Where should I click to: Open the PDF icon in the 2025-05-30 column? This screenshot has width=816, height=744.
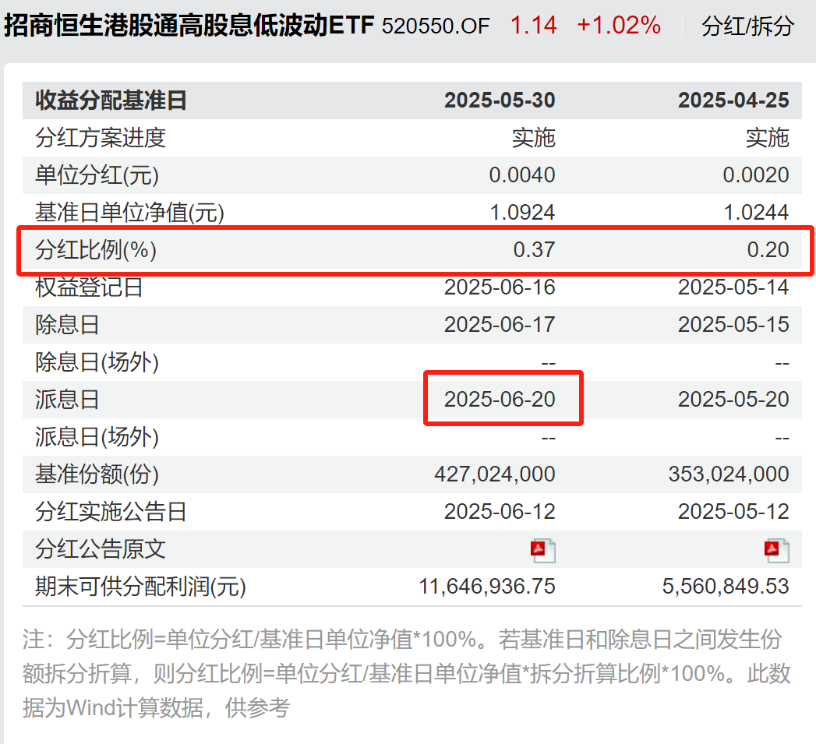[x=542, y=551]
